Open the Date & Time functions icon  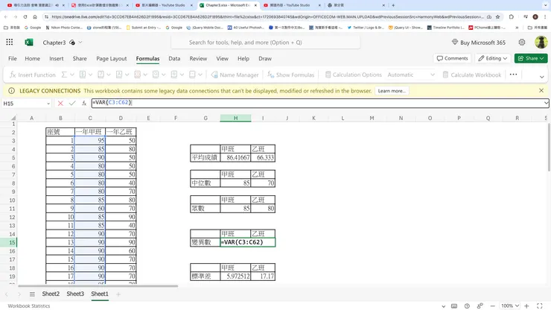click(x=138, y=75)
